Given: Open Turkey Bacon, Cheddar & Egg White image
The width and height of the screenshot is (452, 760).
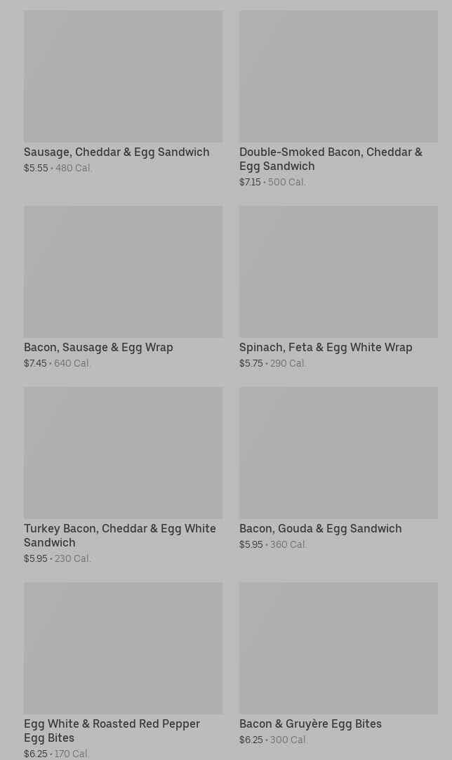Looking at the screenshot, I should (123, 452).
